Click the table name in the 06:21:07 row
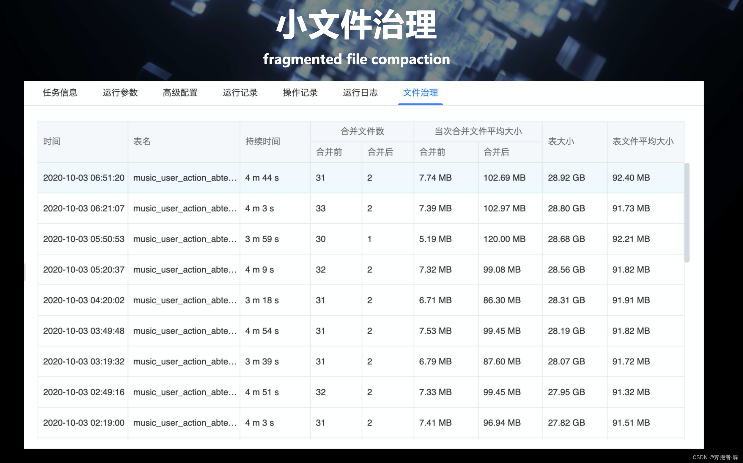743x463 pixels. point(185,209)
